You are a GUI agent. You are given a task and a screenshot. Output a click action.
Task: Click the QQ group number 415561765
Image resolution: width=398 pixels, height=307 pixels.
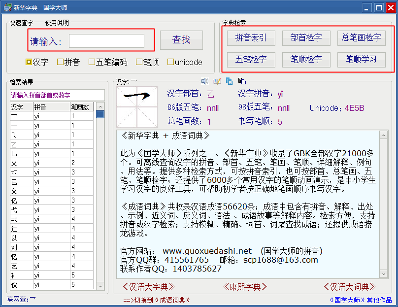[x=187, y=260]
